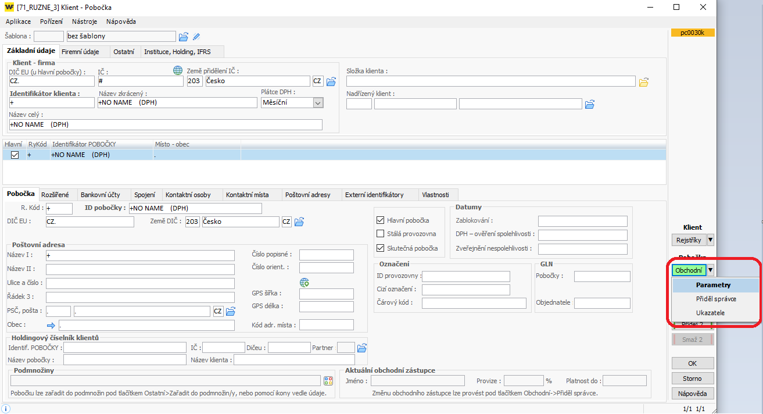The width and height of the screenshot is (763, 414).
Task: Click the globe GPS icon above GPS šířka
Action: (x=305, y=282)
